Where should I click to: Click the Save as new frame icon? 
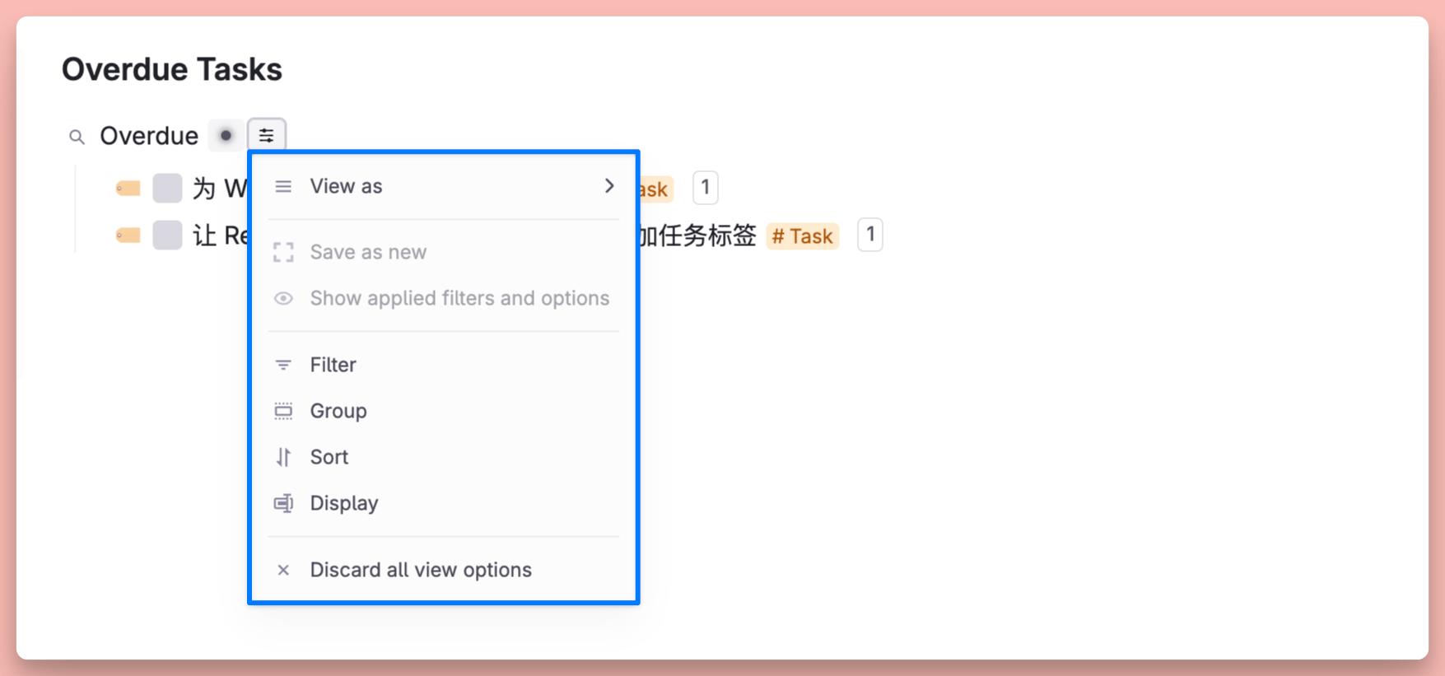[x=283, y=252]
